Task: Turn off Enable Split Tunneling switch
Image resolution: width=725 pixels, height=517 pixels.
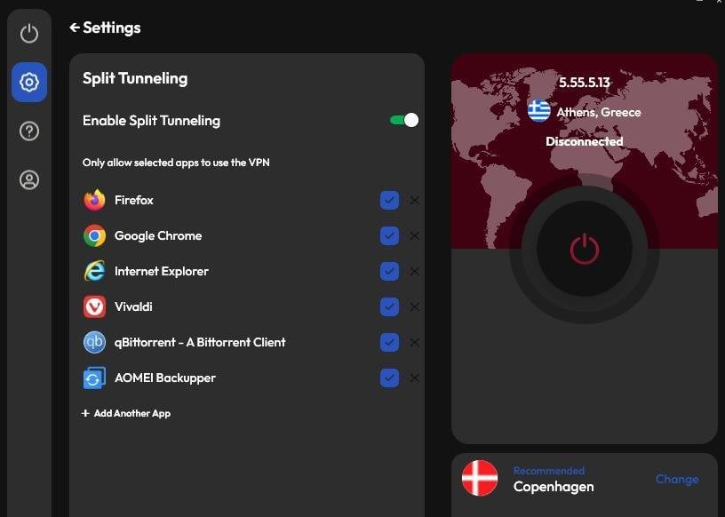Action: (x=404, y=120)
